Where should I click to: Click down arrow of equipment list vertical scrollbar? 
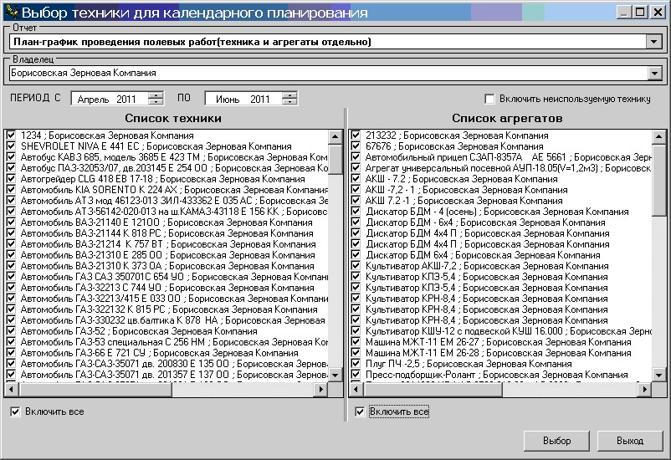[335, 376]
